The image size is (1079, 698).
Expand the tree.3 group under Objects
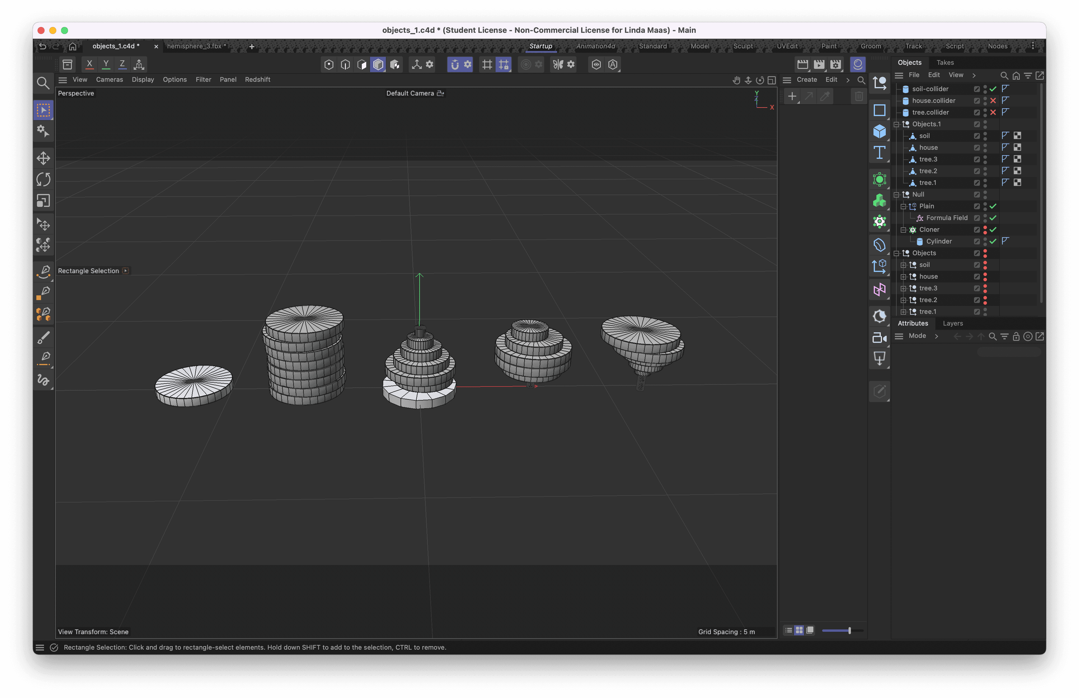coord(904,288)
